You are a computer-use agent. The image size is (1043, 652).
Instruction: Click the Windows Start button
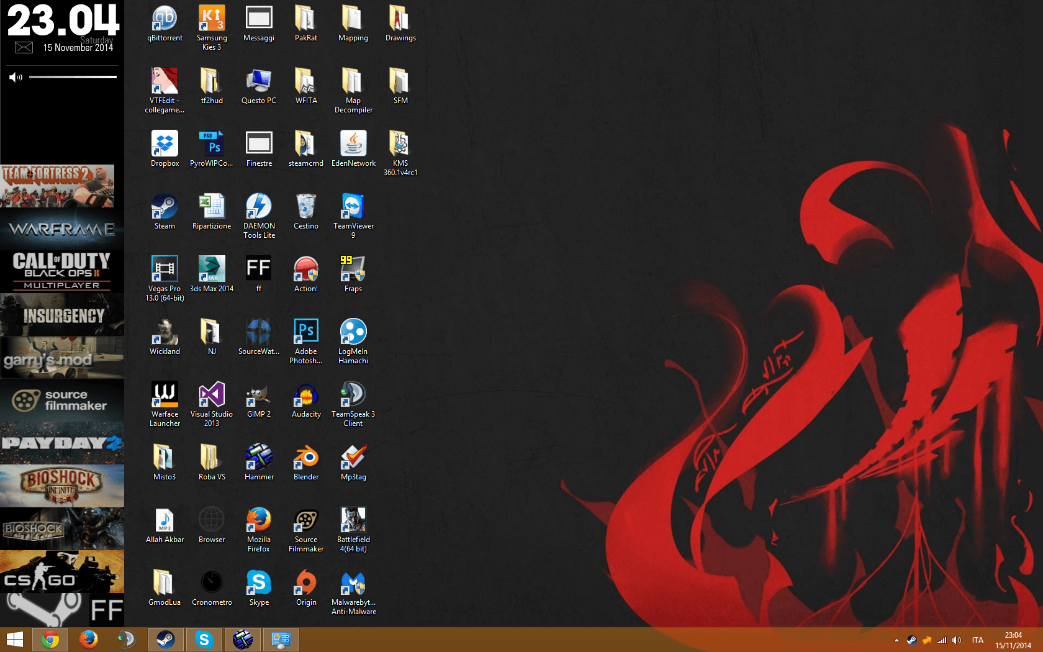tap(15, 640)
